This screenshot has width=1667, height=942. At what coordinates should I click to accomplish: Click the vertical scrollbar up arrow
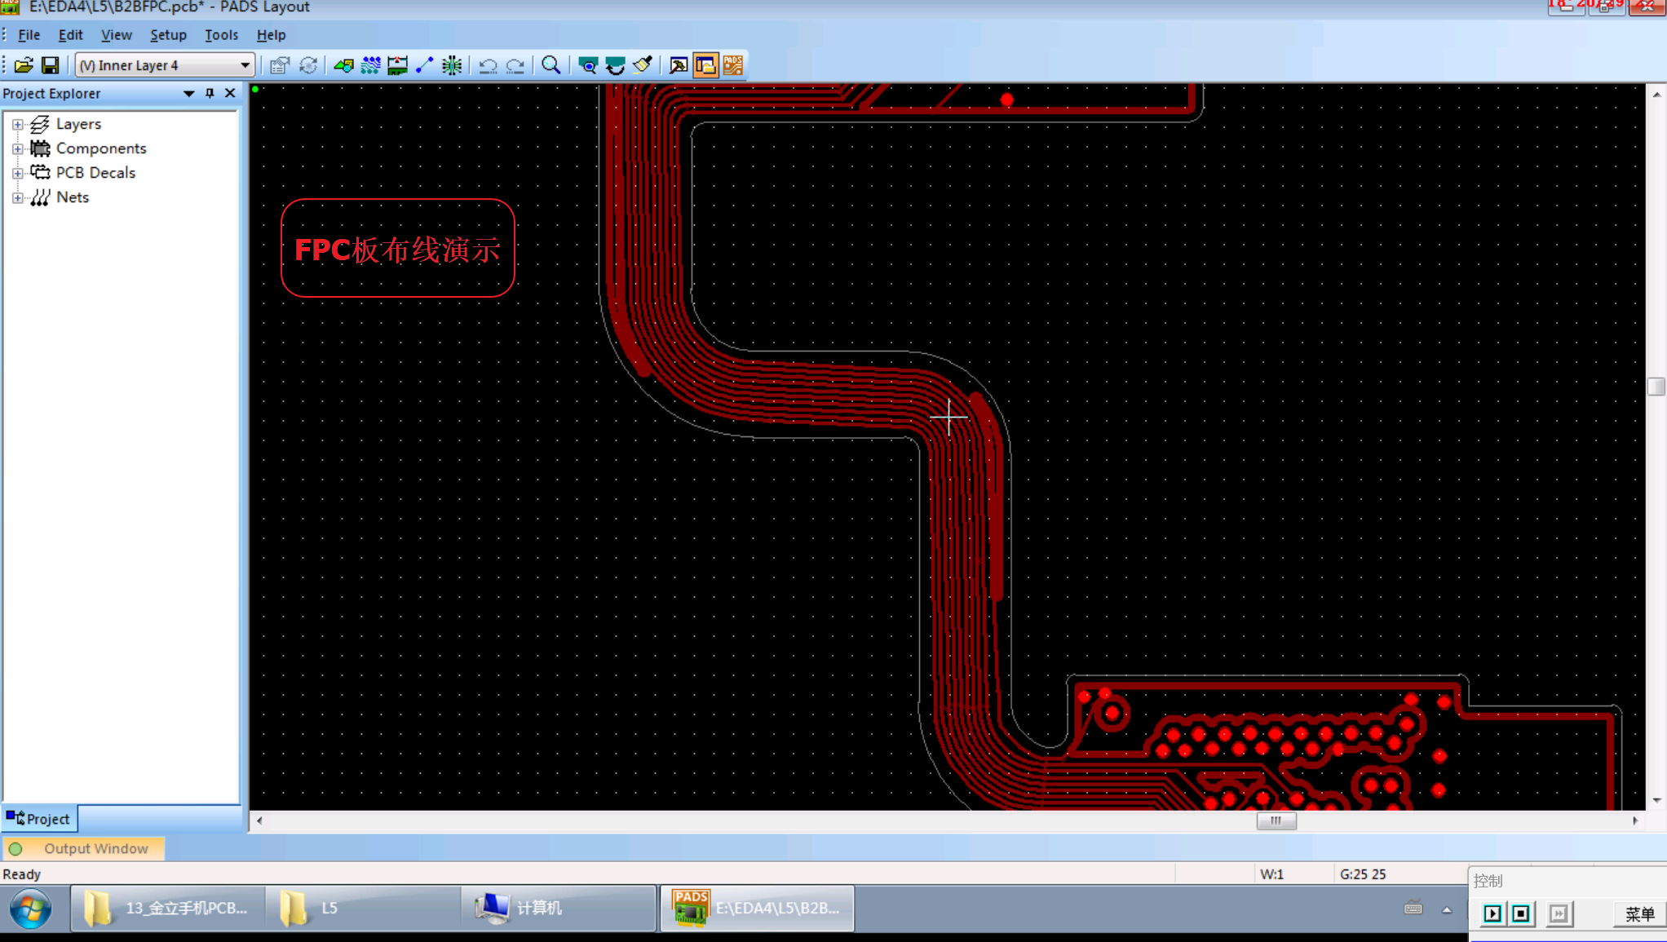tap(1656, 95)
